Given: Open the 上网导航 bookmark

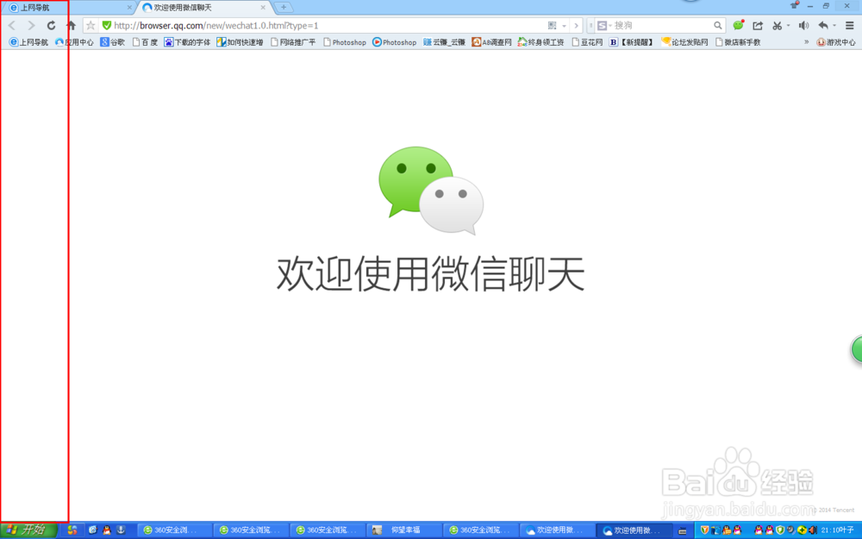Looking at the screenshot, I should [29, 42].
